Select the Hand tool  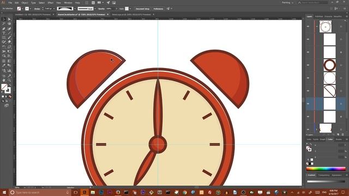coord(4,80)
